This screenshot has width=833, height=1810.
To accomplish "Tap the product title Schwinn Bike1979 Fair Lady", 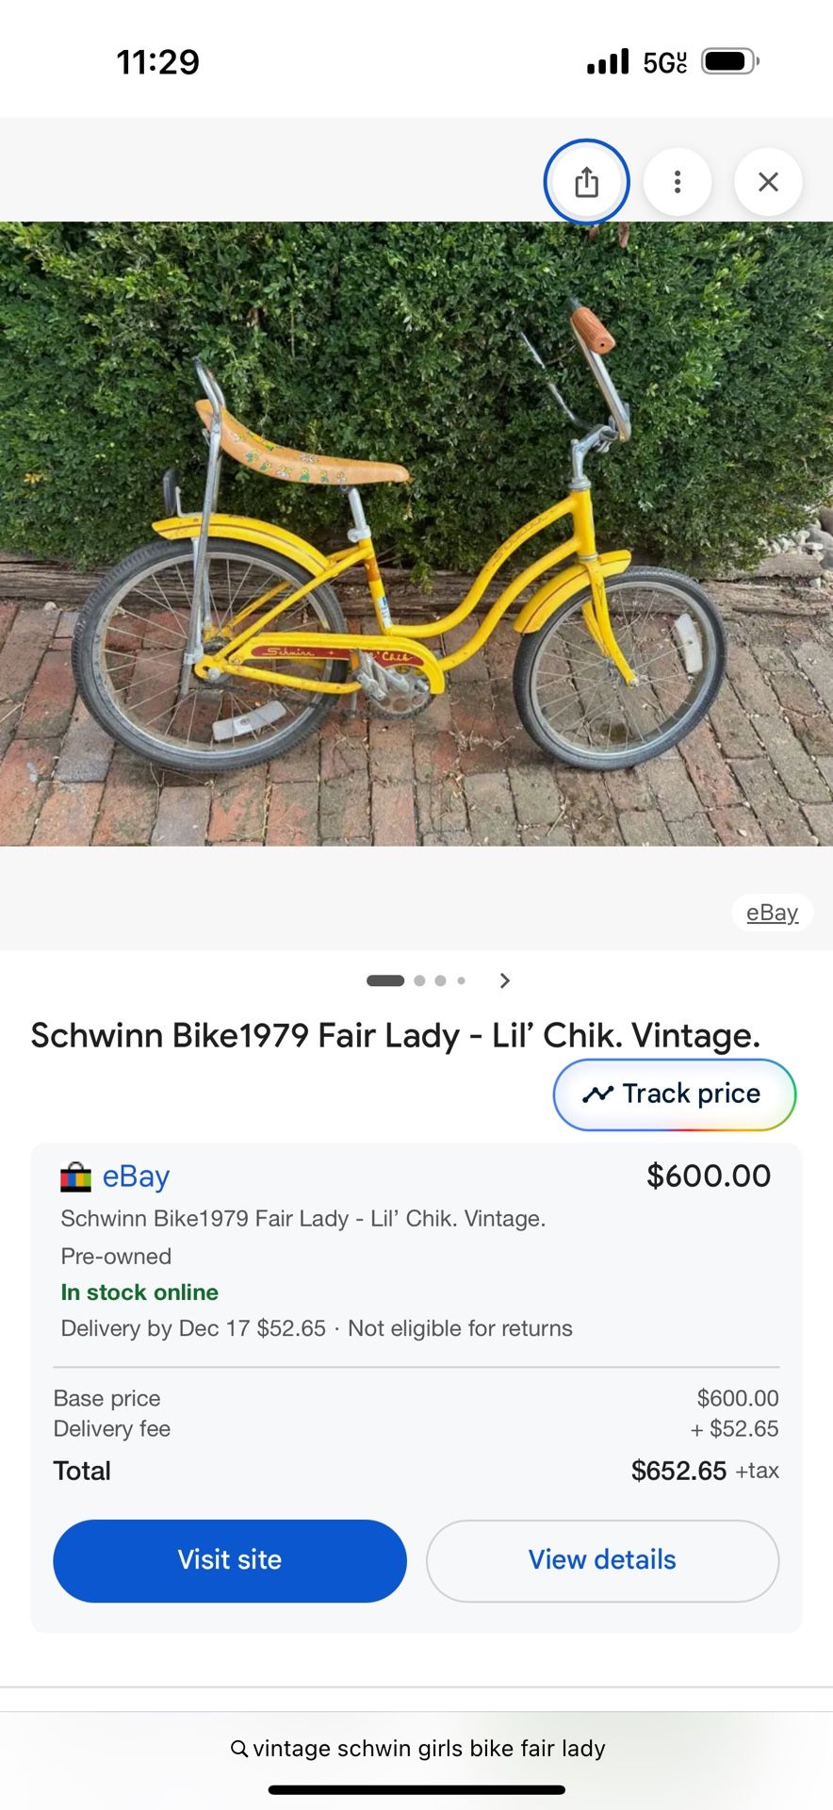I will tap(395, 1035).
